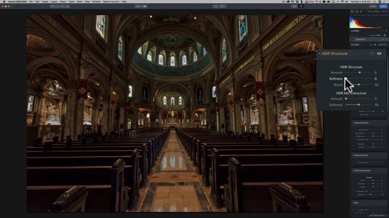389x218 pixels.
Task: Reset the HDR Structure filter settings
Action: coord(371,53)
